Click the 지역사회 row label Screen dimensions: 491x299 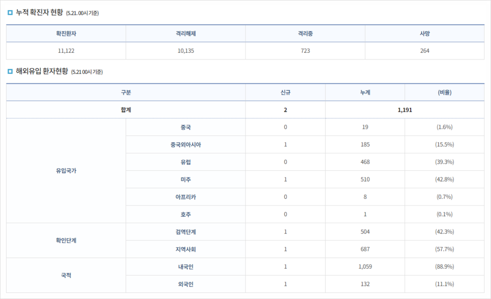(x=186, y=250)
